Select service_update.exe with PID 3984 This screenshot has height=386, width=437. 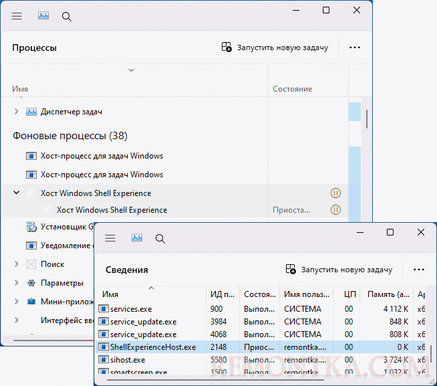pos(261,322)
